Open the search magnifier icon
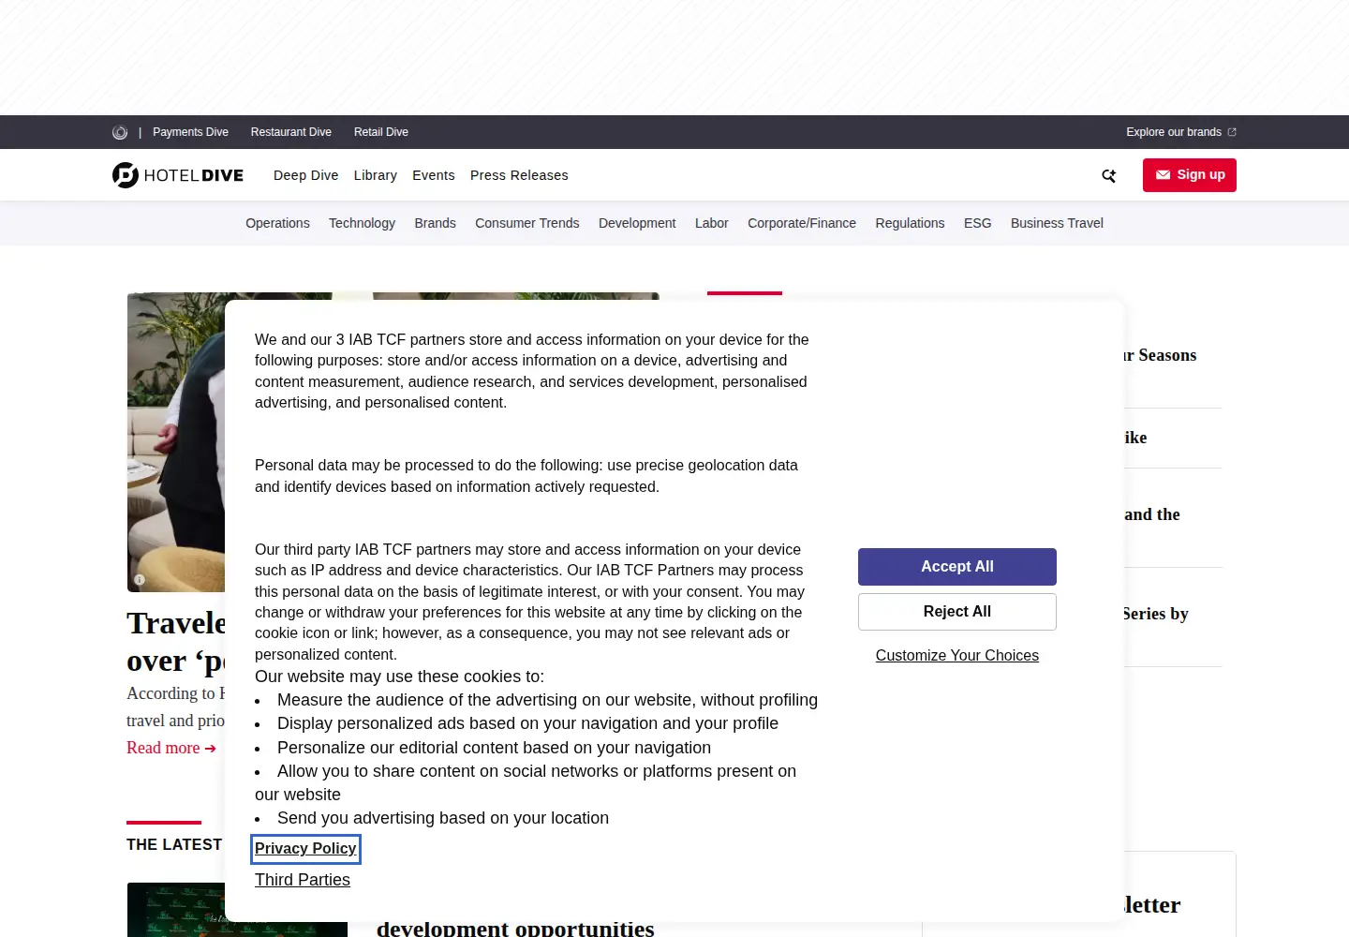Screen dimensions: 1349x937 (x=1109, y=175)
